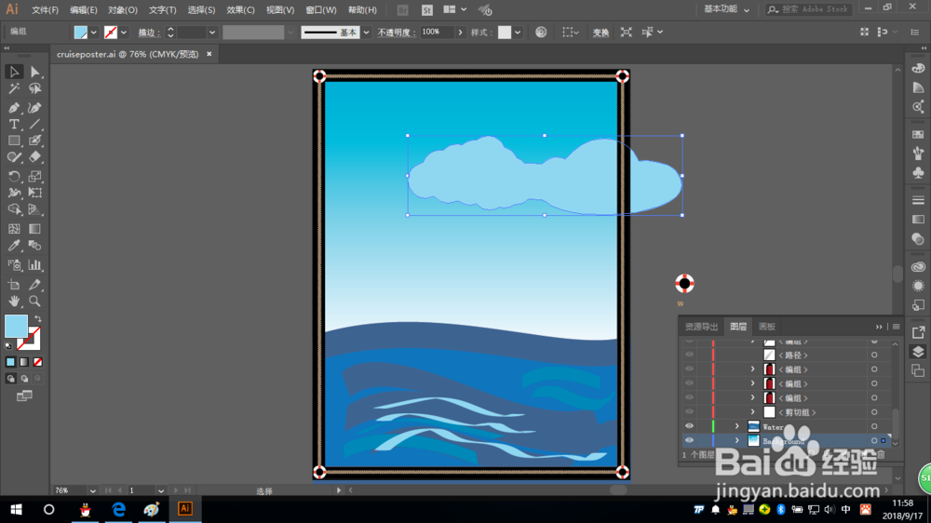Select the Rectangle tool
Screen dimensions: 931x523
click(x=14, y=141)
